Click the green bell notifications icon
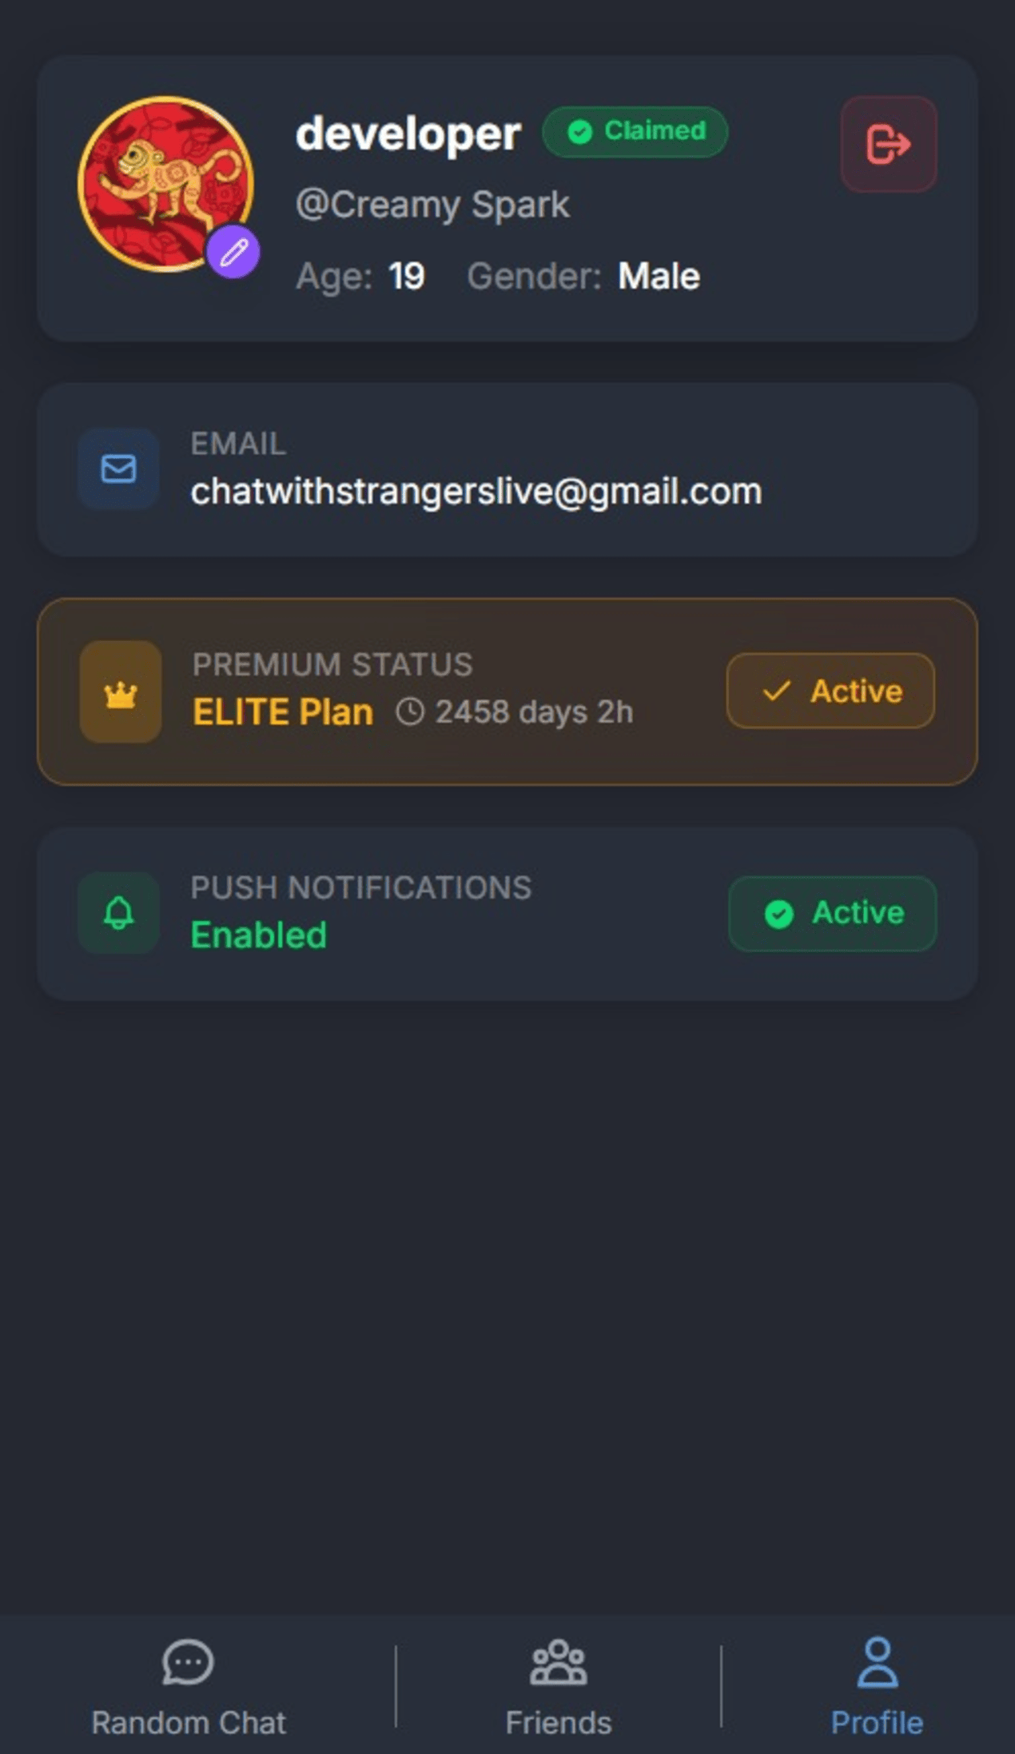Viewport: 1015px width, 1754px height. 119,913
